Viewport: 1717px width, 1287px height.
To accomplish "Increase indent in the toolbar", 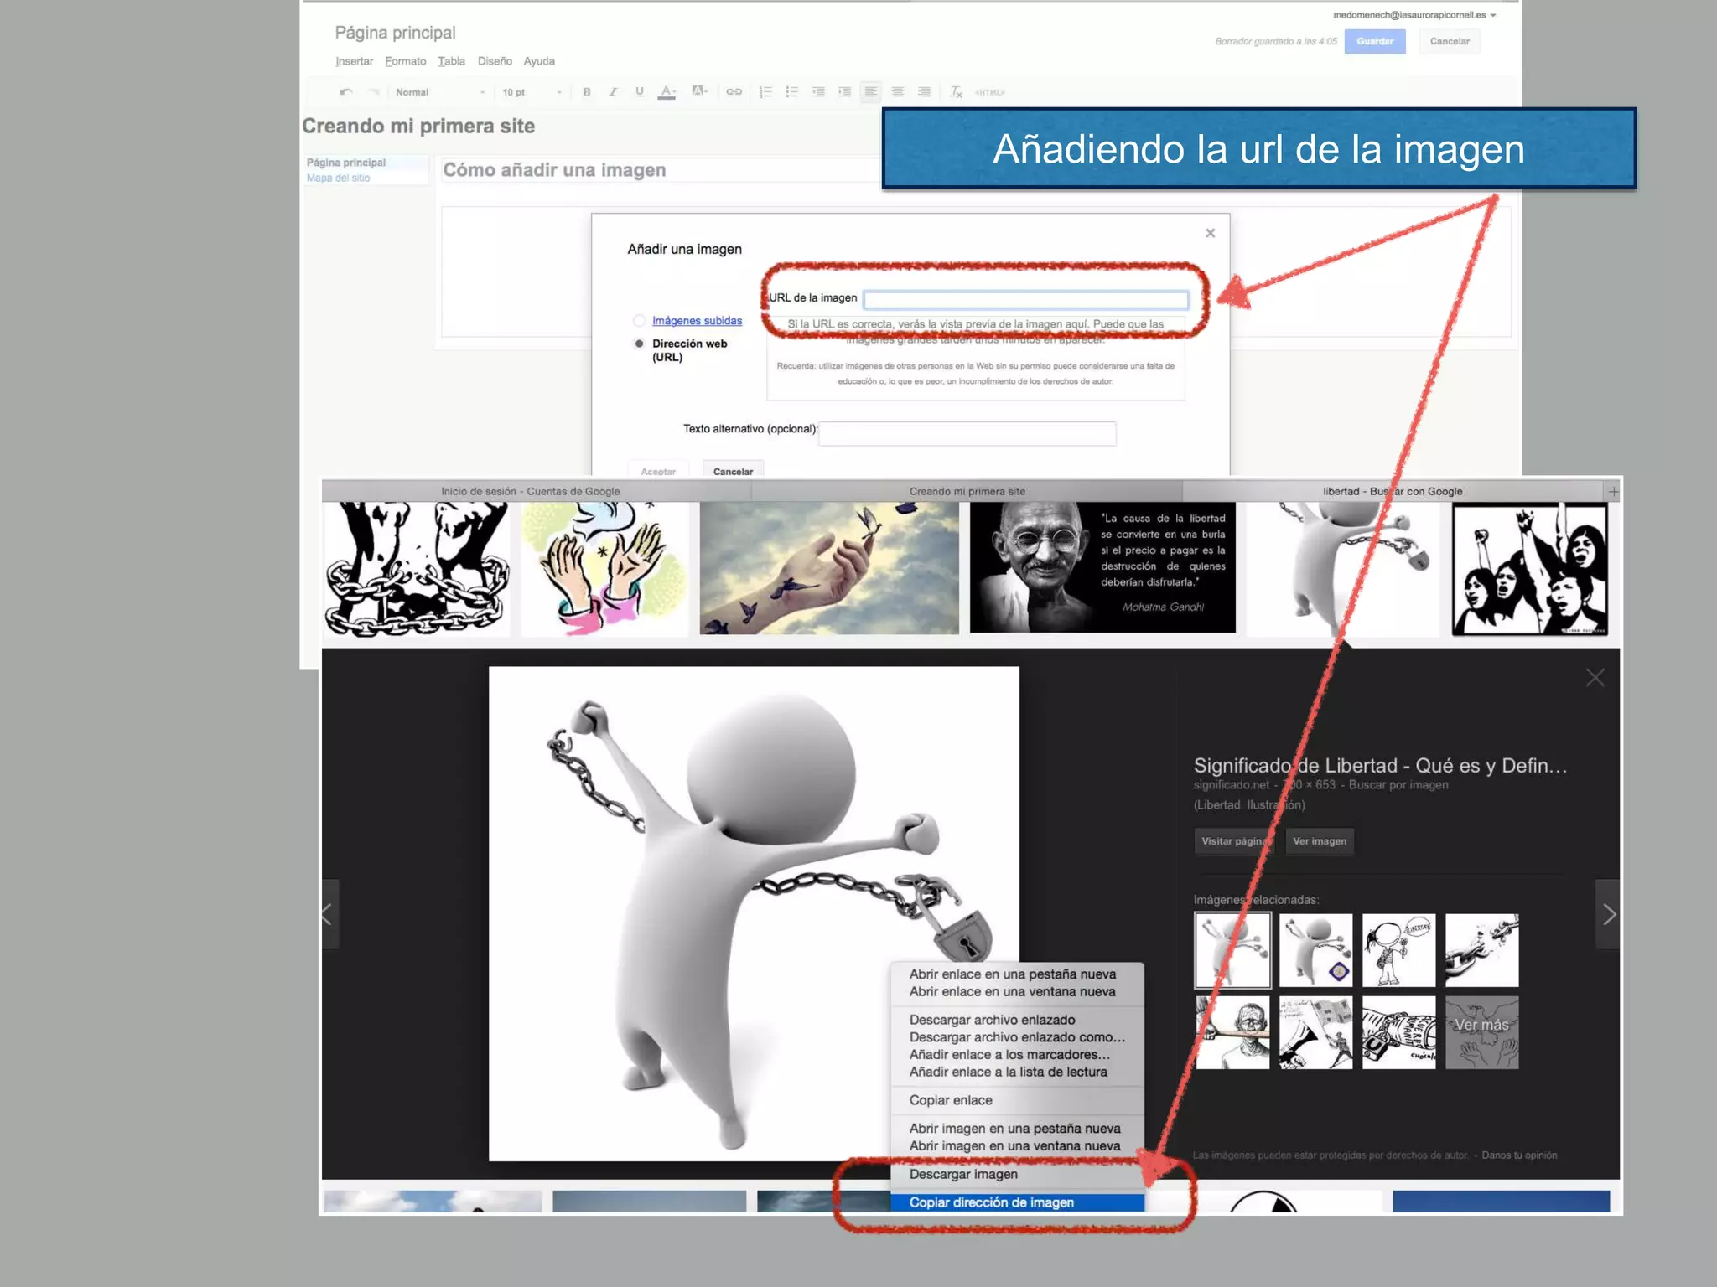I will (x=844, y=92).
